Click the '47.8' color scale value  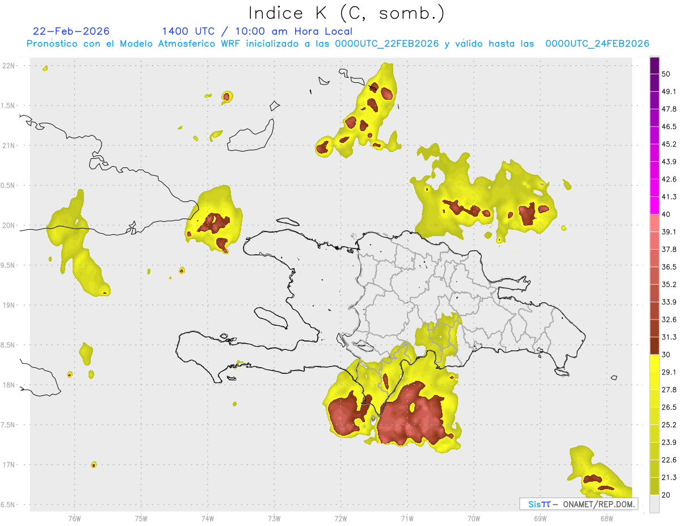point(669,109)
